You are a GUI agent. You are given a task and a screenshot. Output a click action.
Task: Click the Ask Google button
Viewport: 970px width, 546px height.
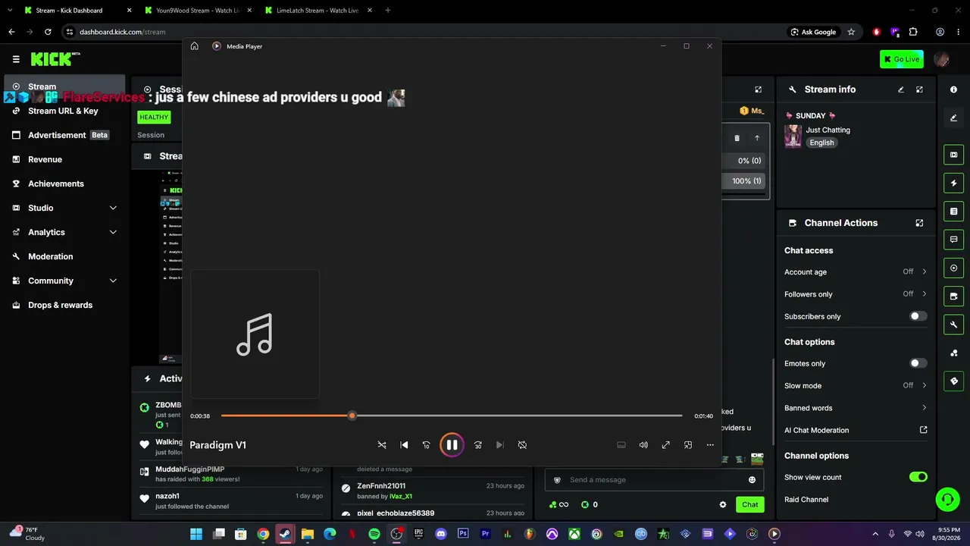pyautogui.click(x=814, y=32)
